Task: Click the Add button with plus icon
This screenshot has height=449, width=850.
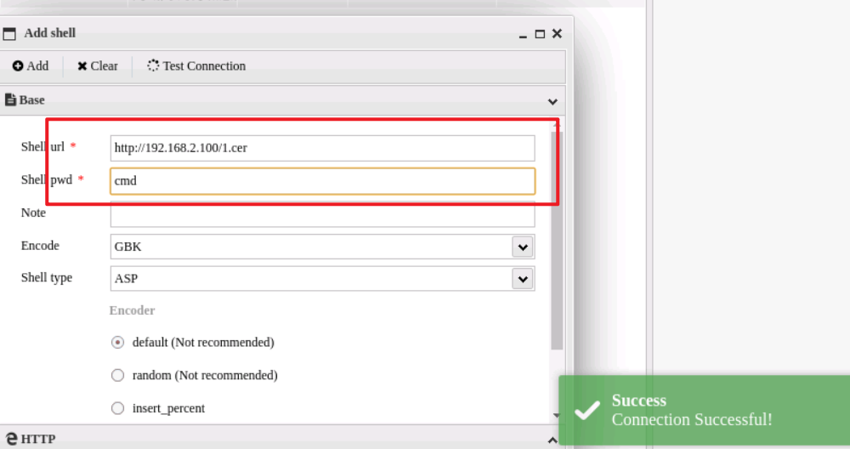Action: [31, 66]
